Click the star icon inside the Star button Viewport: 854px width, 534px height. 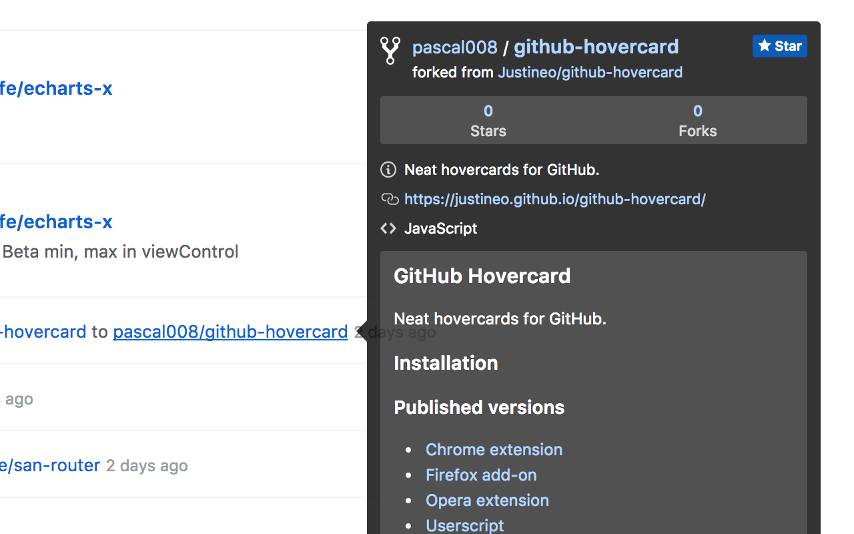click(765, 45)
